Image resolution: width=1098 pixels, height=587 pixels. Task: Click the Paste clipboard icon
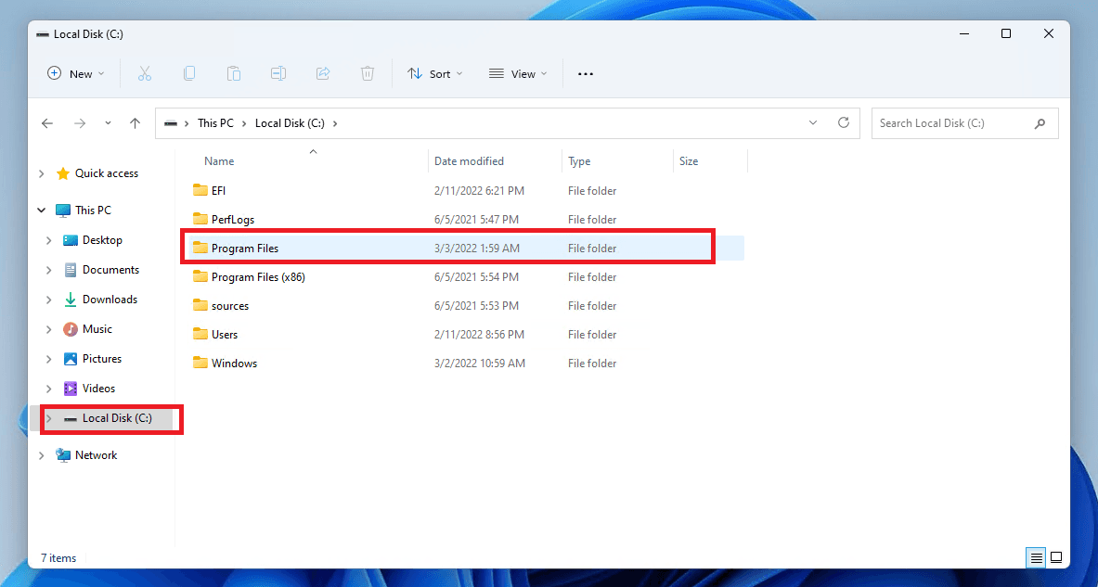[234, 73]
